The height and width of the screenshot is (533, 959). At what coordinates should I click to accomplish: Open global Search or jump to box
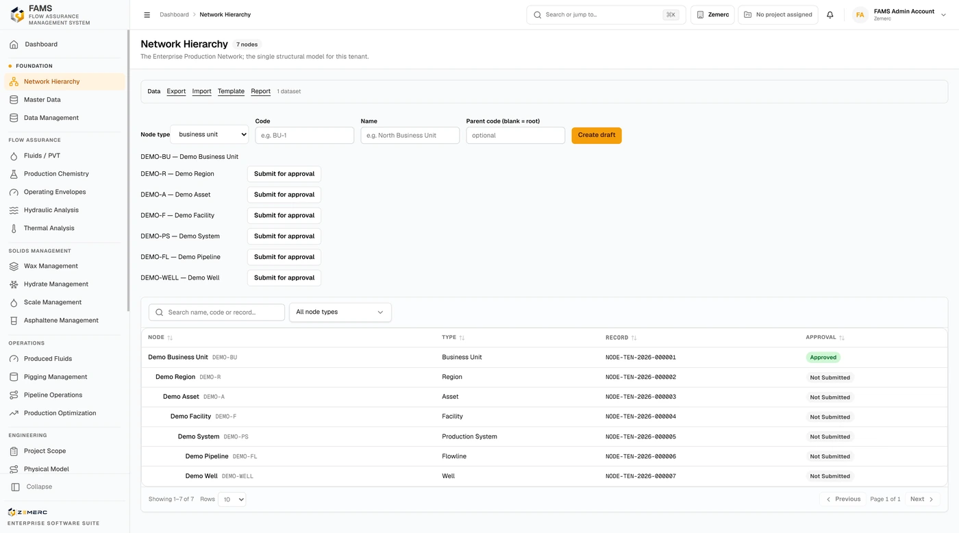point(606,14)
